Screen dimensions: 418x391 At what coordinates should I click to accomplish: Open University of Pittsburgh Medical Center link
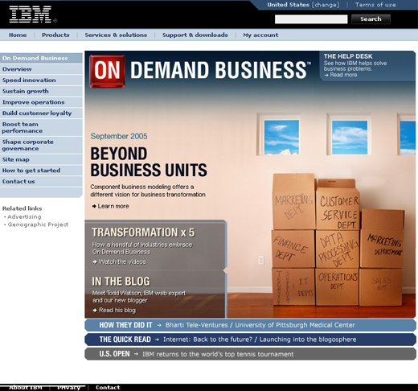click(x=295, y=325)
